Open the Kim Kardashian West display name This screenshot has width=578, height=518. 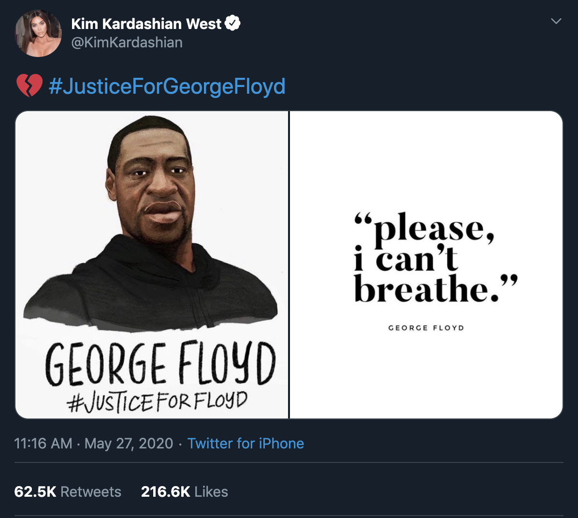146,24
